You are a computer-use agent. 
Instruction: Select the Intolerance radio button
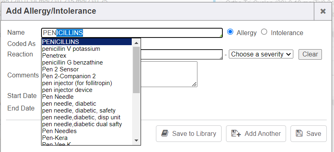pyautogui.click(x=264, y=32)
